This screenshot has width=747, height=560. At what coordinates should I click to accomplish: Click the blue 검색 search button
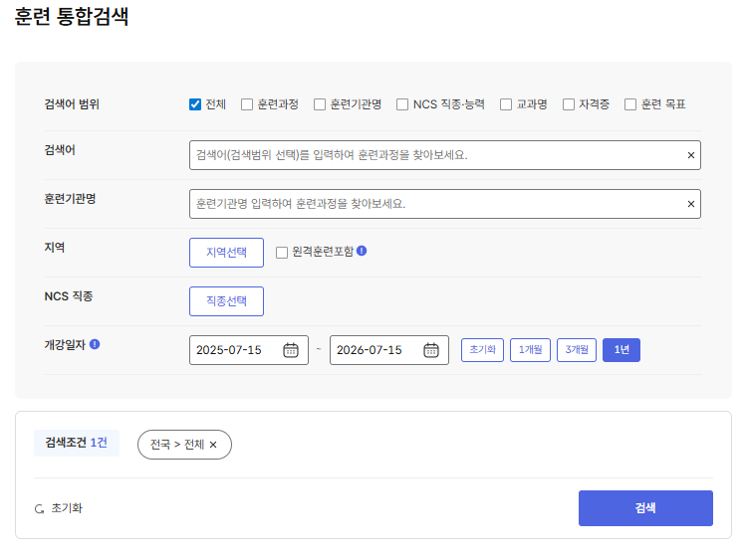click(645, 508)
